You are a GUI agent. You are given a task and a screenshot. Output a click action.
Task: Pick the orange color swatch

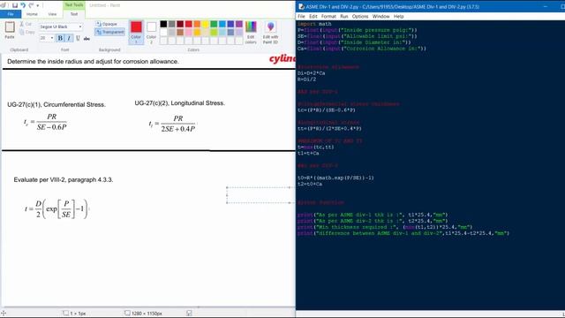(x=197, y=24)
